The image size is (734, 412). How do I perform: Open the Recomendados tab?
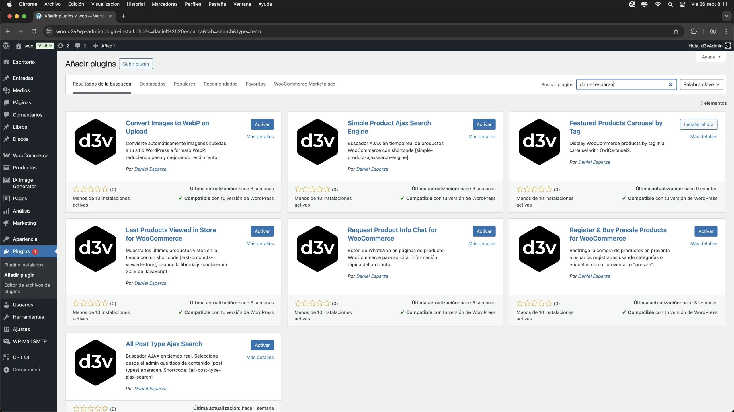click(x=220, y=84)
